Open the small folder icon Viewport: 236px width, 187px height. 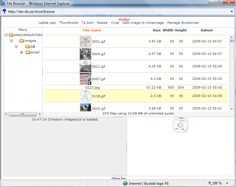28,52
